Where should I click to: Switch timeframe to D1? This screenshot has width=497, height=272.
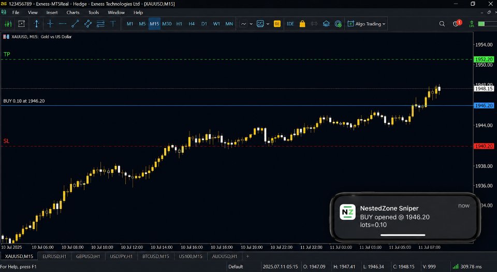(204, 24)
